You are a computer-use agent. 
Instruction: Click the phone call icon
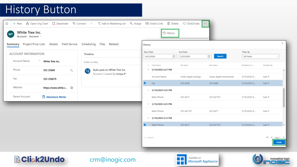pyautogui.click(x=72, y=70)
